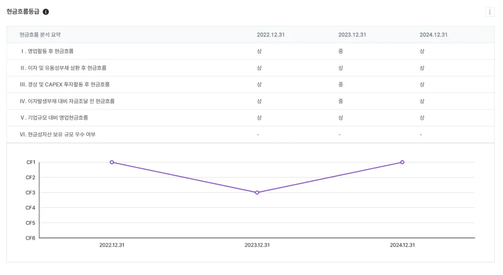503x275 pixels.
Task: Click the 현금흐름 분석 요약 header
Action: [40, 35]
